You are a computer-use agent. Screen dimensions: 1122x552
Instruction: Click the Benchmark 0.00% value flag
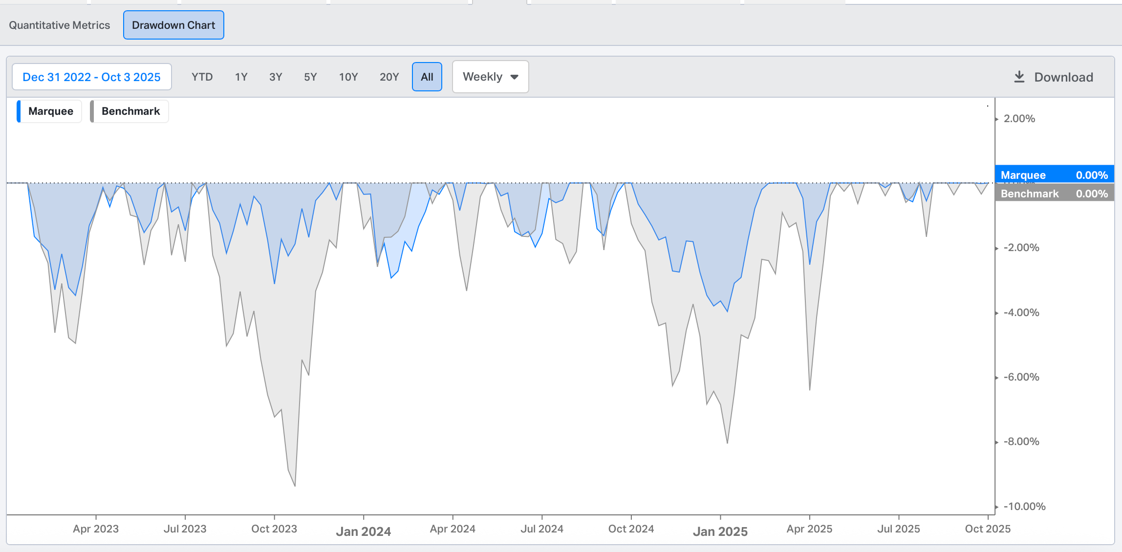coord(1054,193)
